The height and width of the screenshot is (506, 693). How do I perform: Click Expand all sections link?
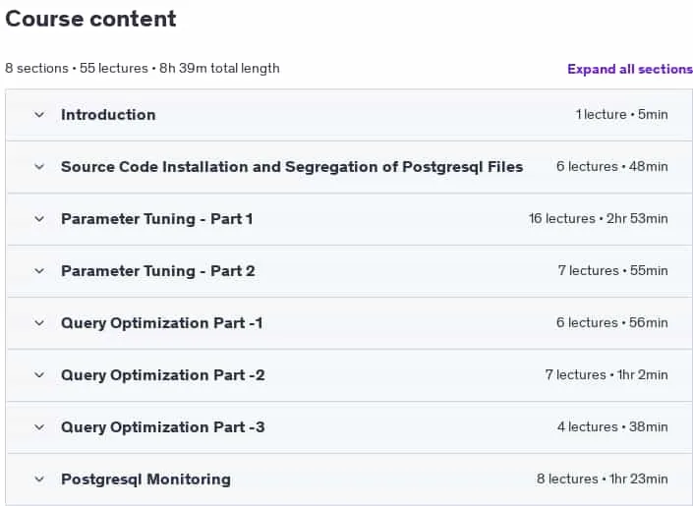[630, 69]
